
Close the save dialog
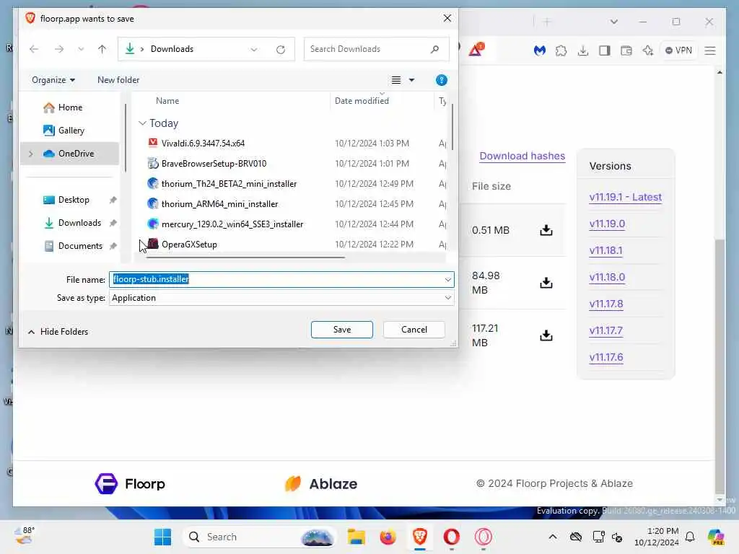tap(447, 18)
